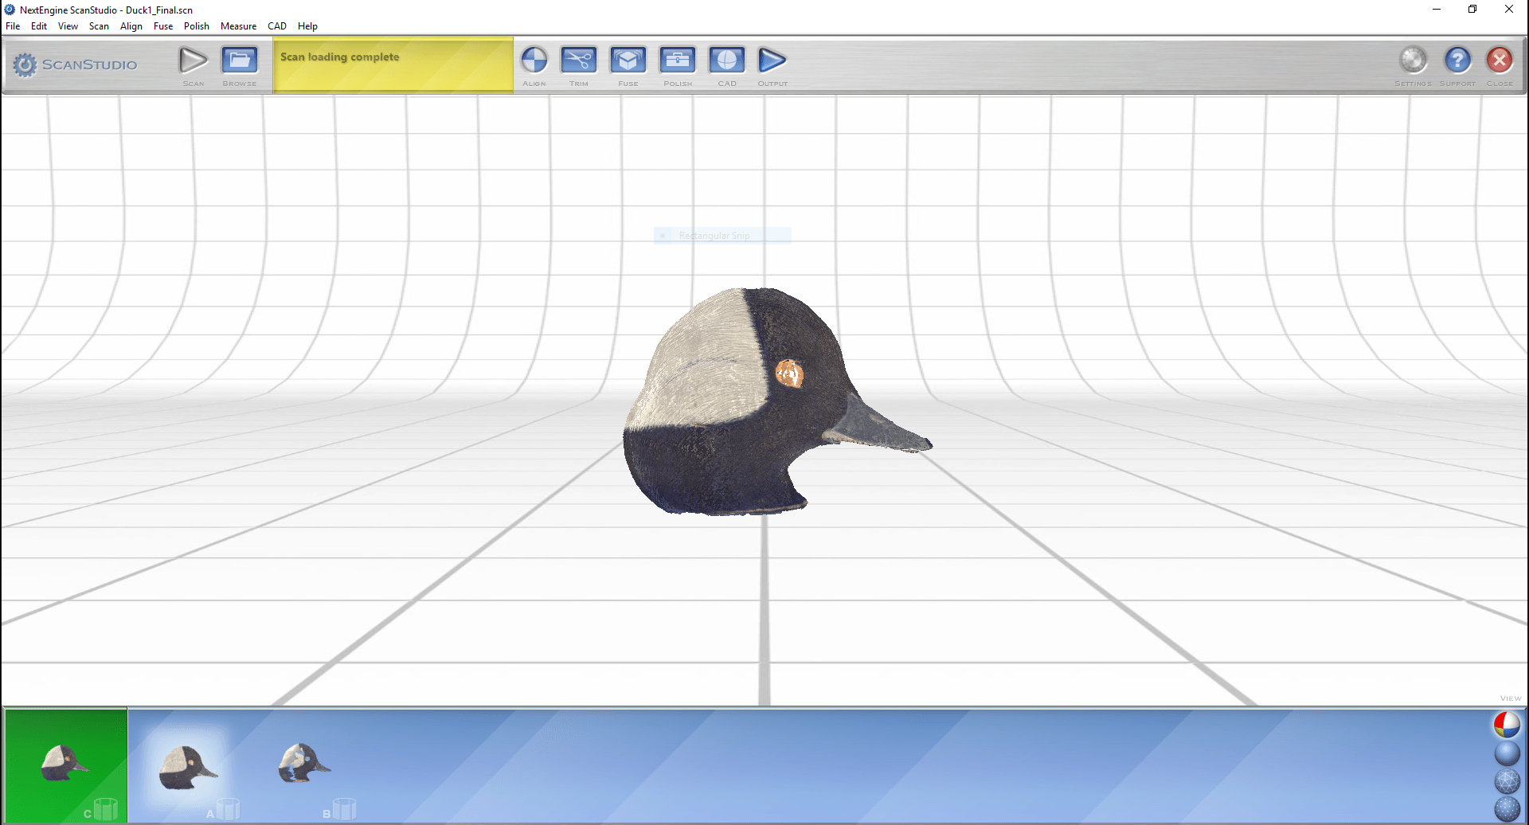
Task: Open the Output arrow tool
Action: 772,61
